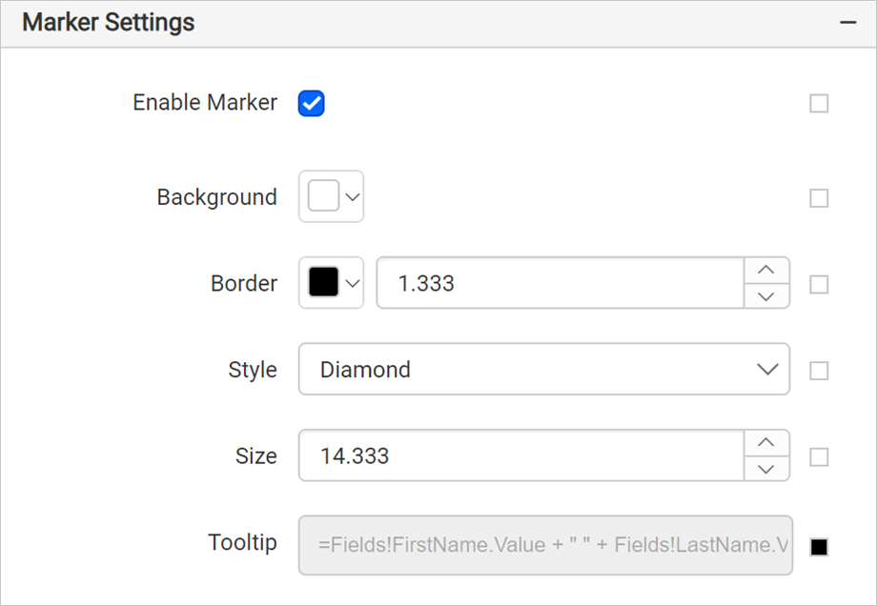Increase the marker Size value
The image size is (877, 606).
(766, 443)
